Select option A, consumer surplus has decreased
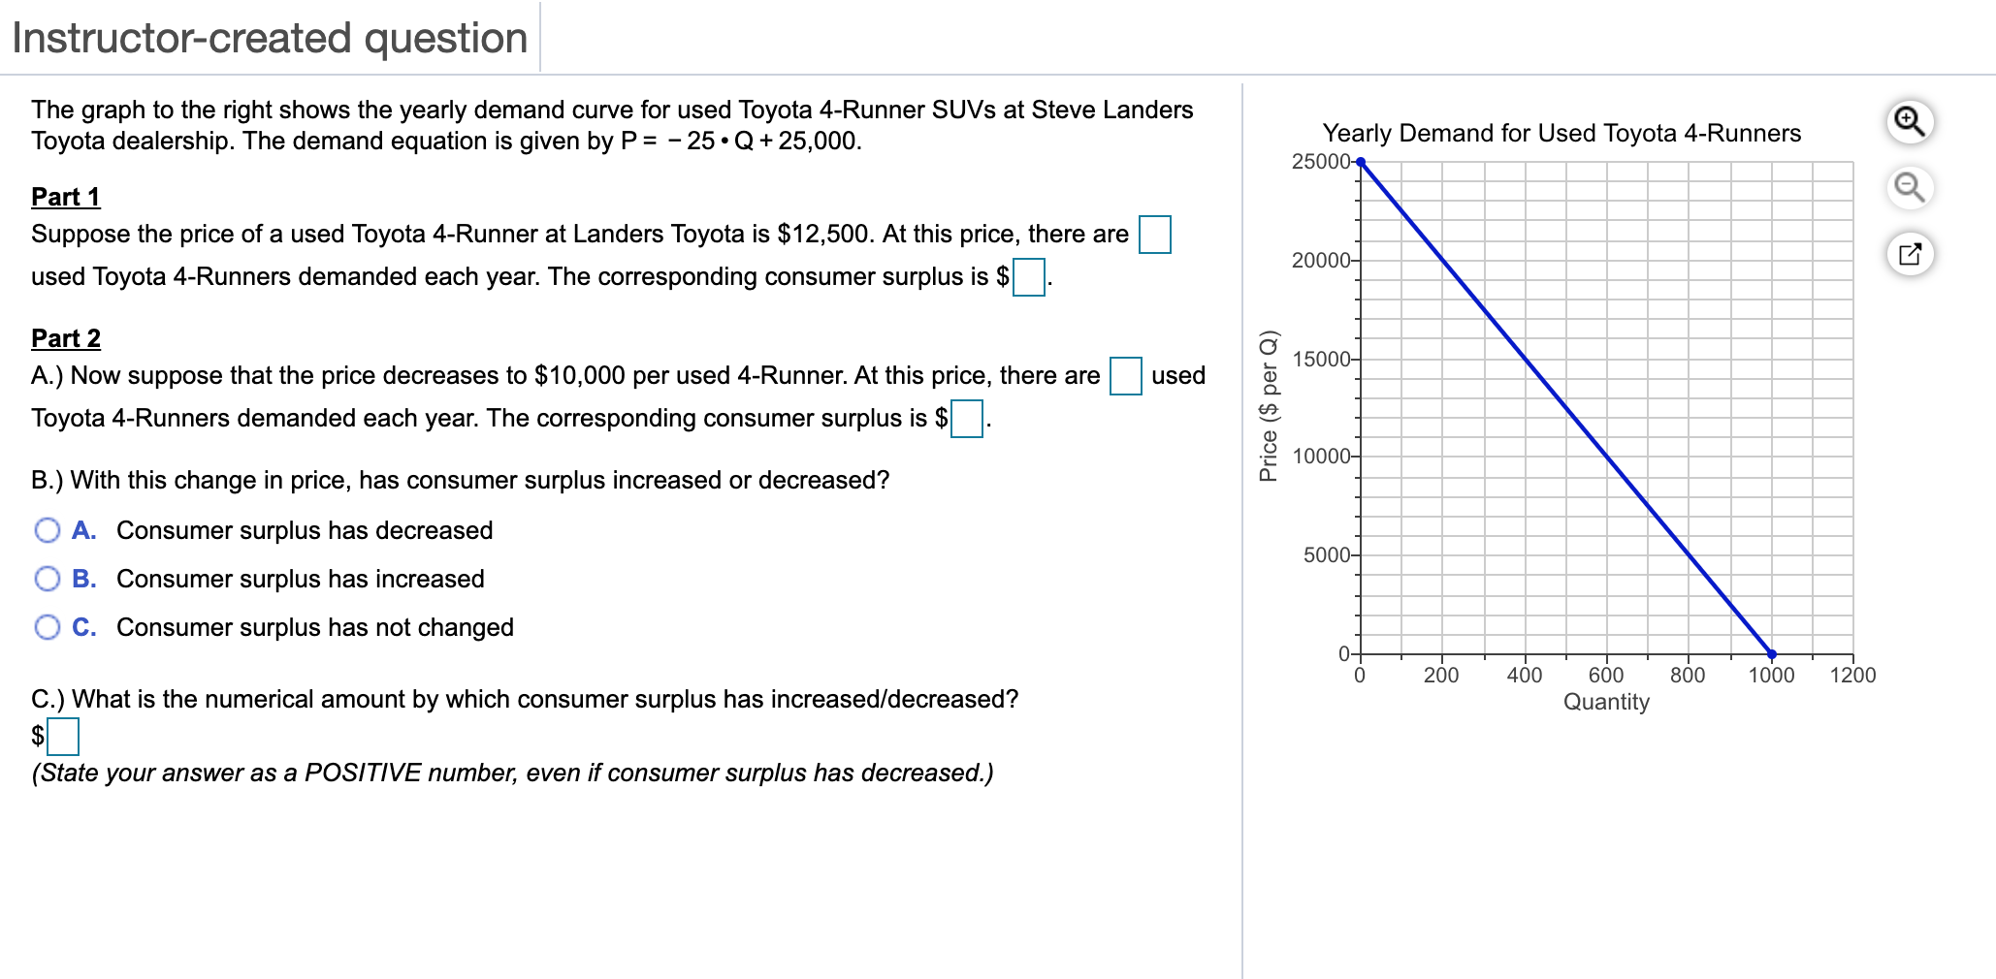This screenshot has width=1996, height=979. [x=48, y=530]
